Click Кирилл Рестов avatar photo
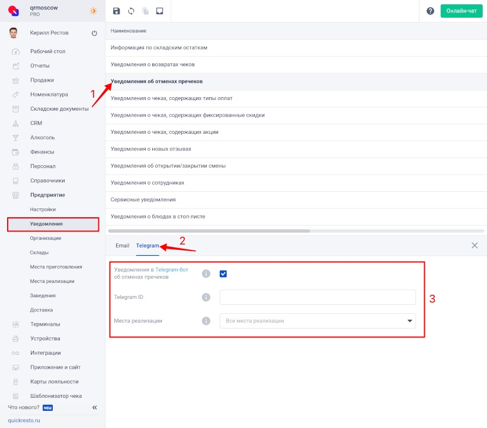The height and width of the screenshot is (428, 487). [x=14, y=33]
